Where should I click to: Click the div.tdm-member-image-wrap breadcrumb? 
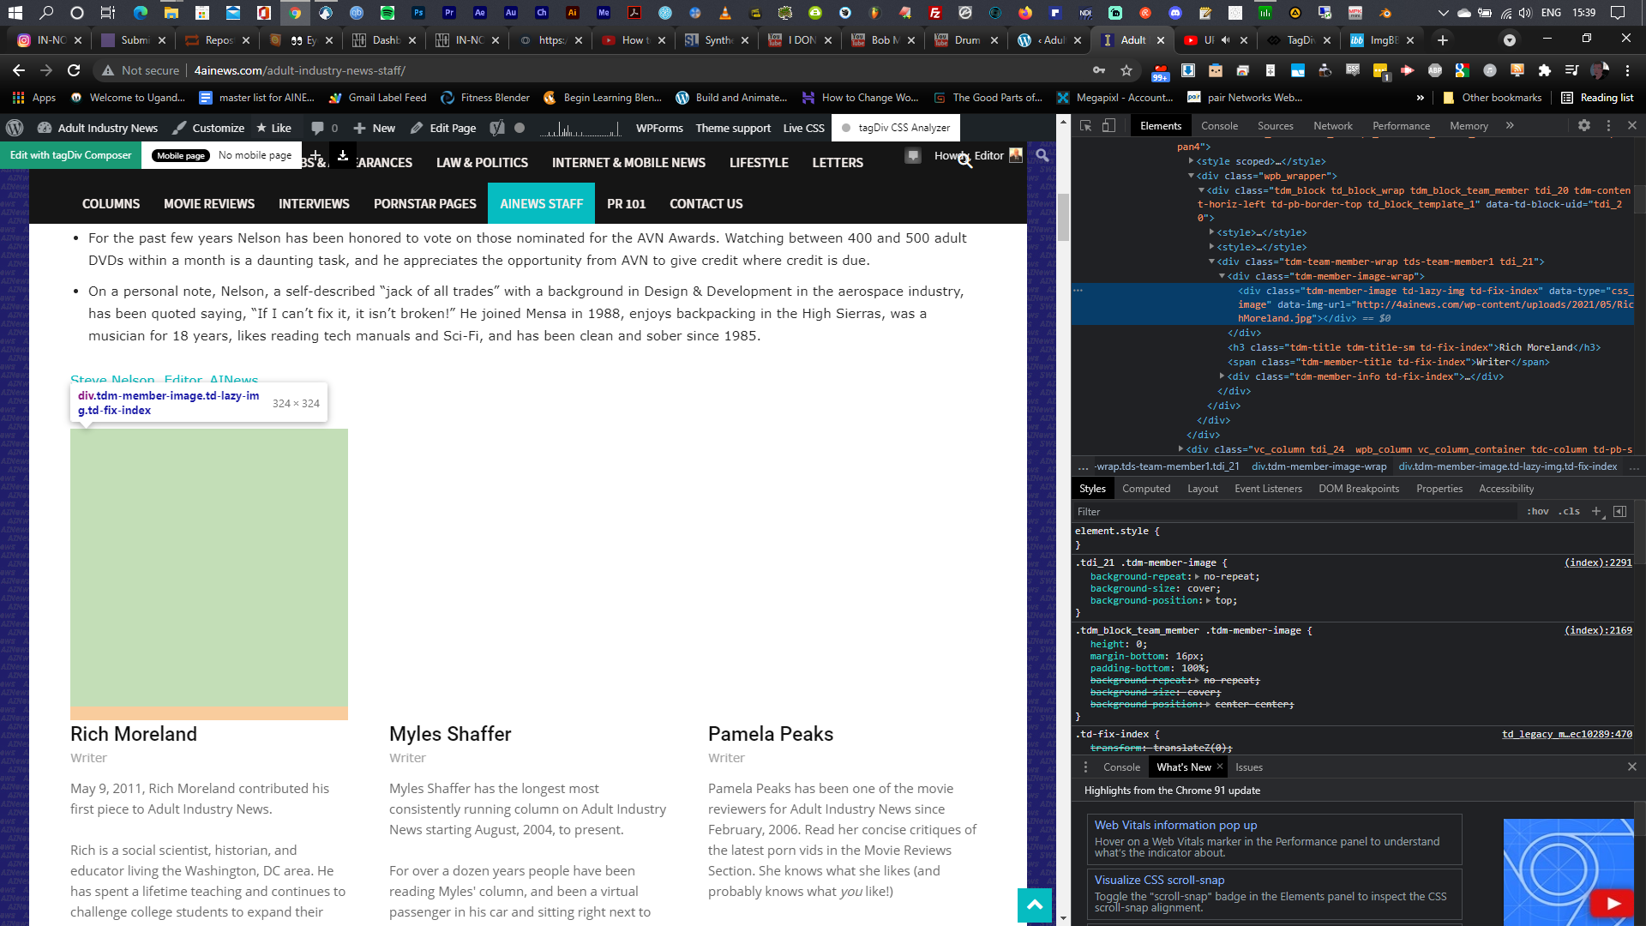coord(1319,466)
